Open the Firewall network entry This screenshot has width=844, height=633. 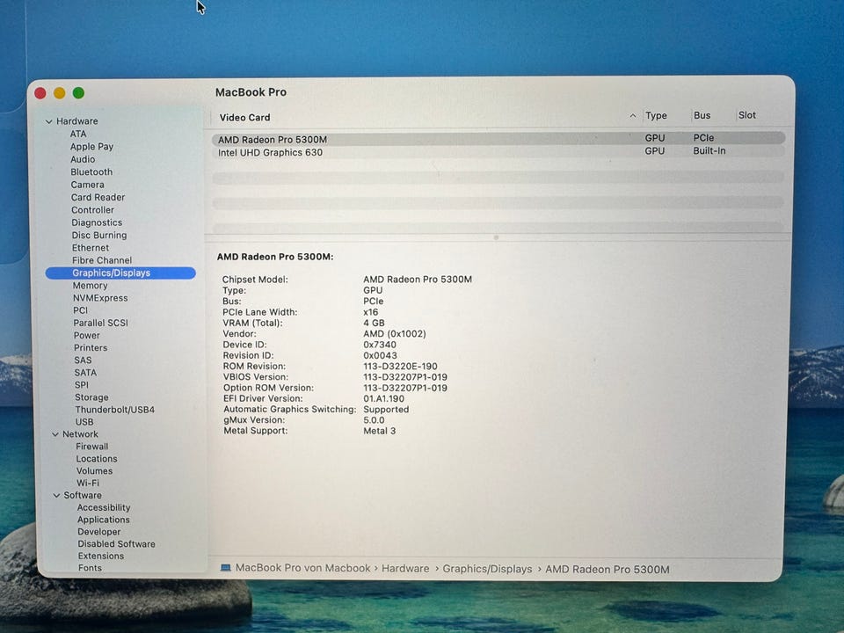[x=92, y=447]
